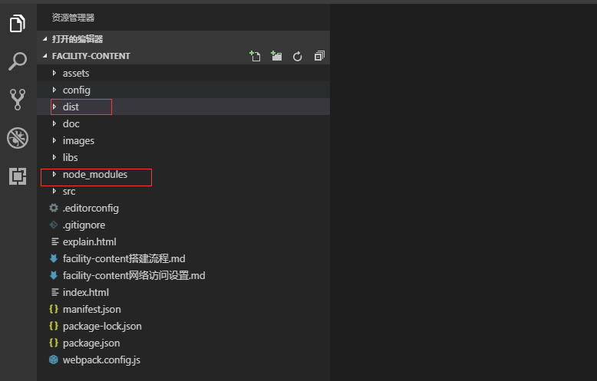Expand the config folder arrow
597x381 pixels.
pos(54,90)
